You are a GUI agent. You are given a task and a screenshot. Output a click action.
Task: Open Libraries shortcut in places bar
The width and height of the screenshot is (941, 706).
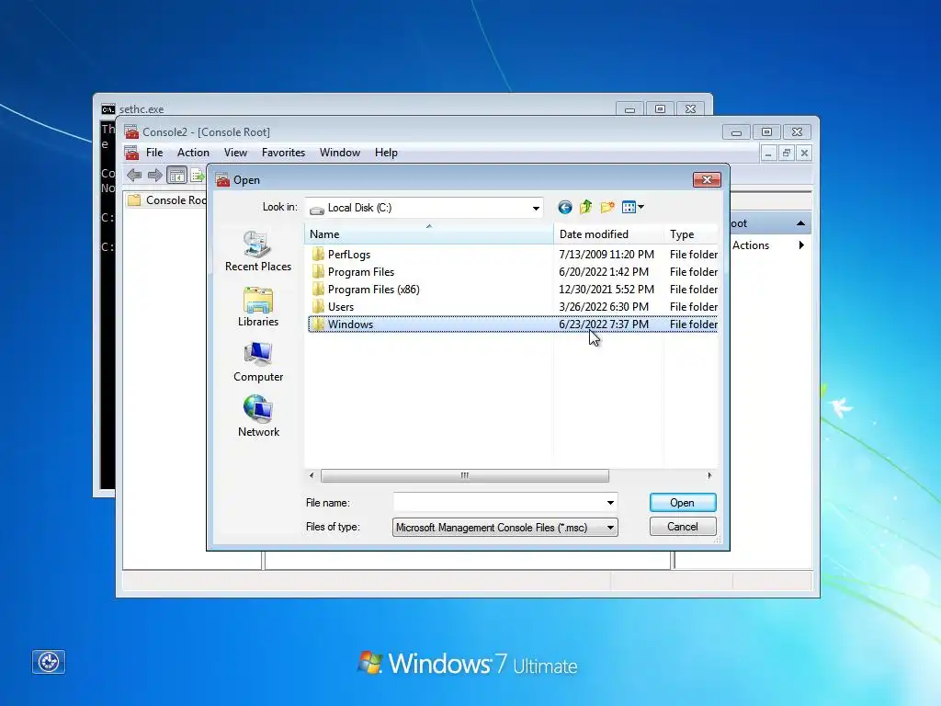(x=258, y=307)
